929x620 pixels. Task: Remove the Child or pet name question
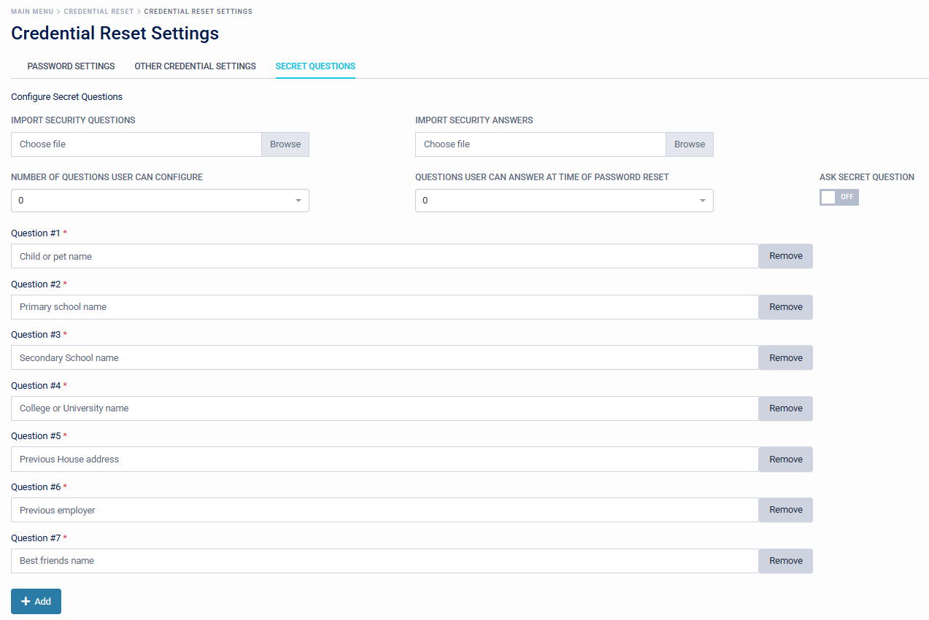coord(785,256)
